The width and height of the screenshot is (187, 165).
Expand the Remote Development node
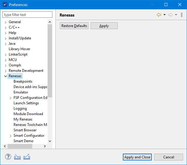point(5,71)
